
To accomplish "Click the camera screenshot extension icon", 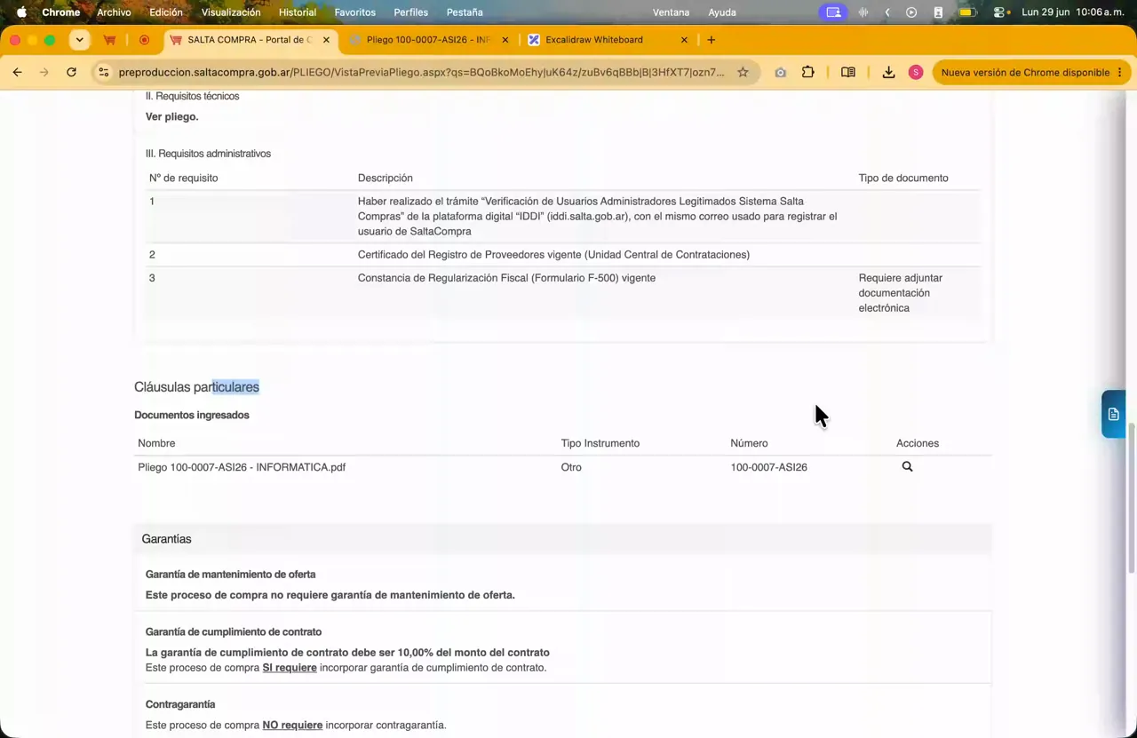I will 780,72.
